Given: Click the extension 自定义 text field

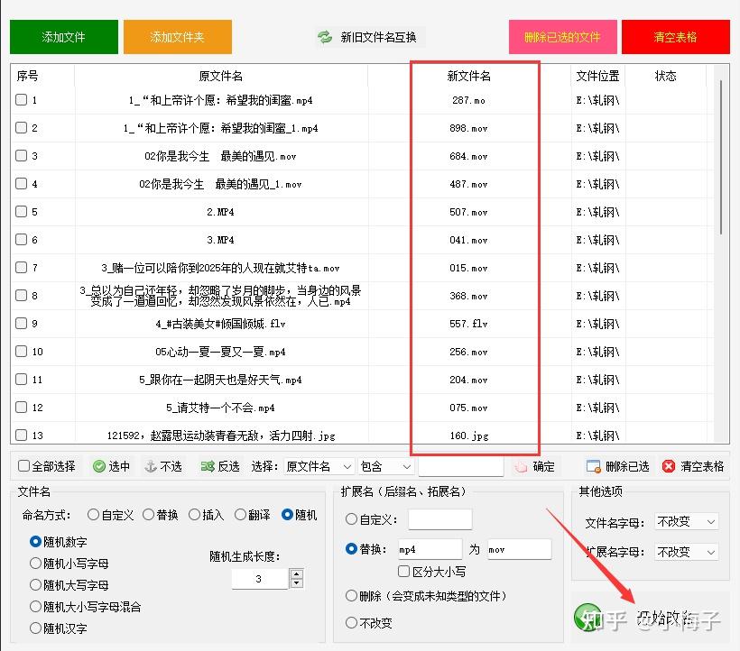Looking at the screenshot, I should click(439, 519).
